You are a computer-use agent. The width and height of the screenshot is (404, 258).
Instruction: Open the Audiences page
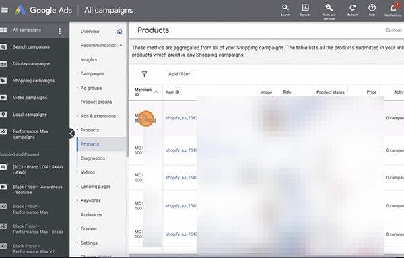[x=92, y=214]
